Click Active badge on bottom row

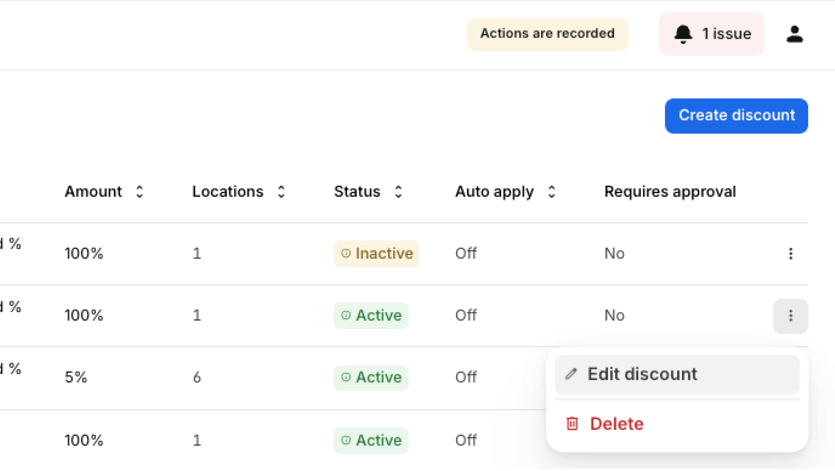[x=371, y=440]
